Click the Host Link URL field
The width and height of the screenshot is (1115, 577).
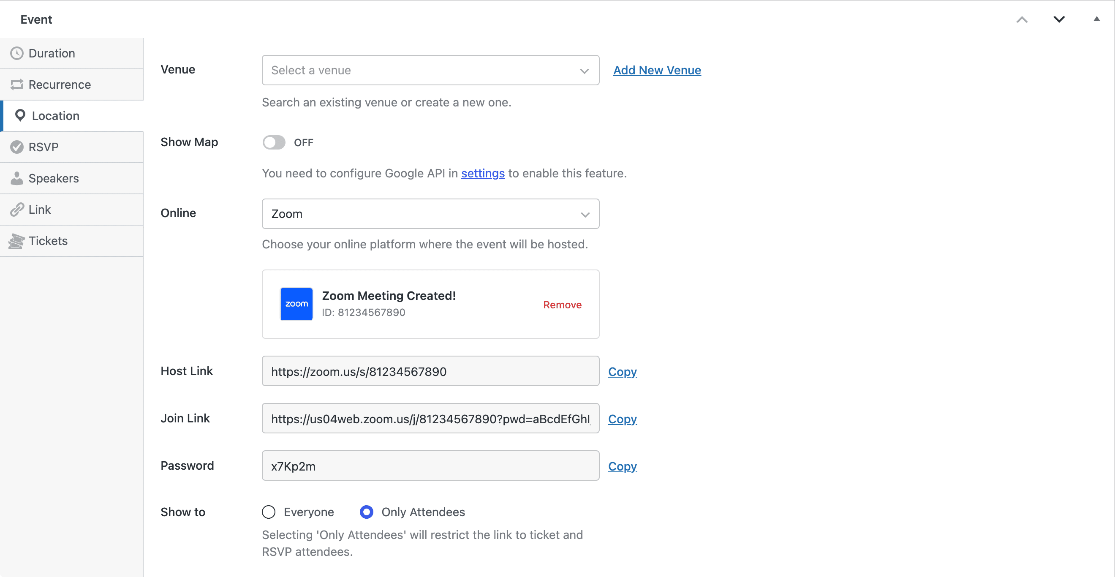(x=431, y=371)
